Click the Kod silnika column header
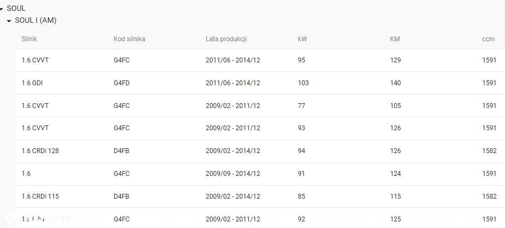This screenshot has width=505, height=228. [129, 39]
